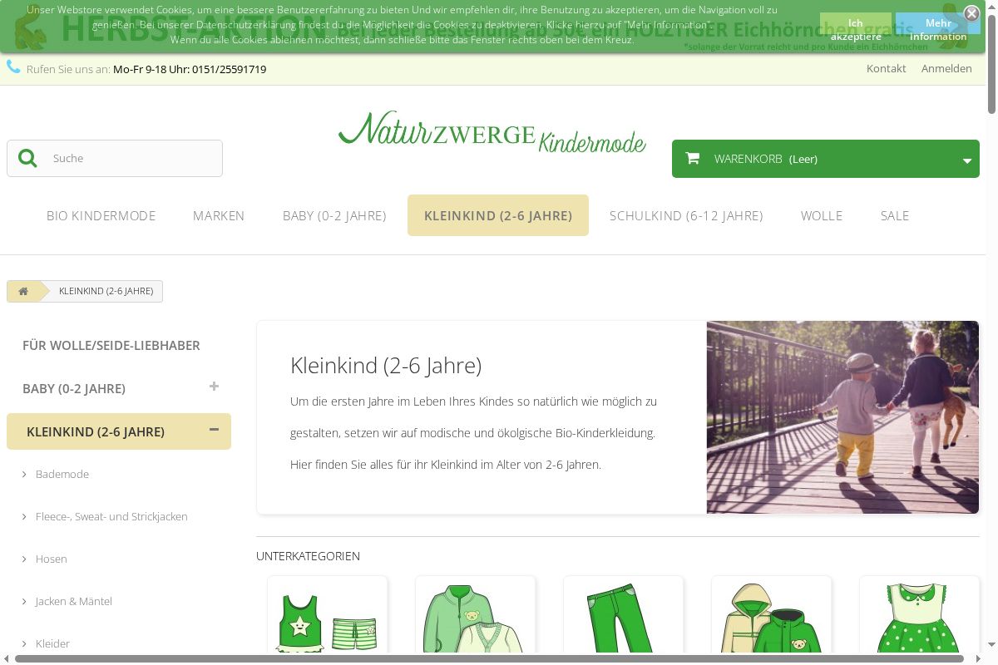This screenshot has width=998, height=665.
Task: Click the children on bridge banner photo
Action: 842,417
